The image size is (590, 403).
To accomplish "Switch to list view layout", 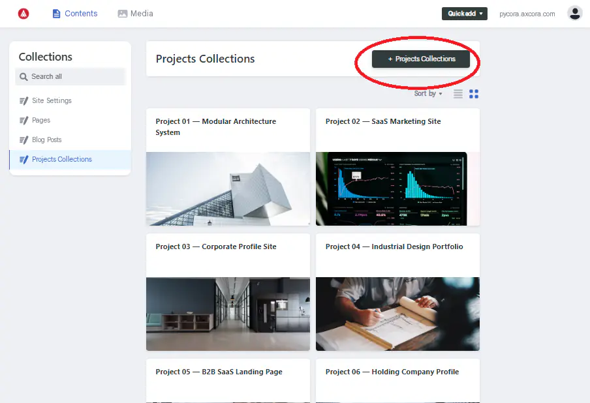I will coord(458,94).
